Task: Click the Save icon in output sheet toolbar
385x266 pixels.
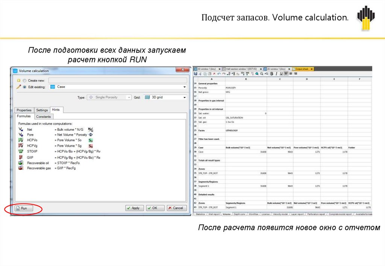Action: 196,74
